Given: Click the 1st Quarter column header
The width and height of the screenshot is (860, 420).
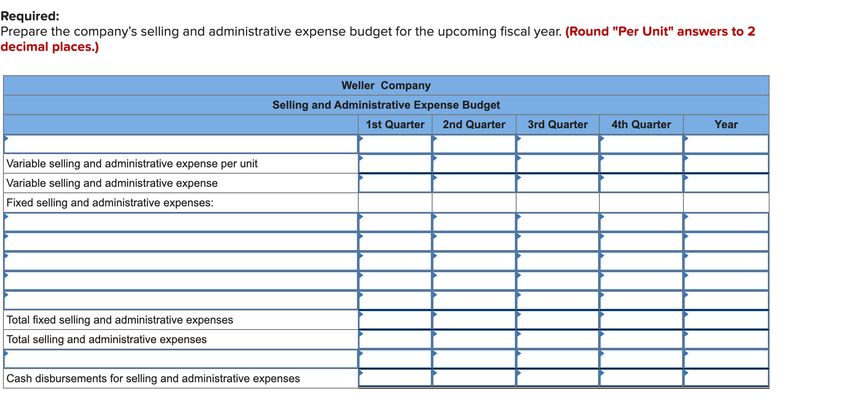Looking at the screenshot, I should (x=395, y=124).
